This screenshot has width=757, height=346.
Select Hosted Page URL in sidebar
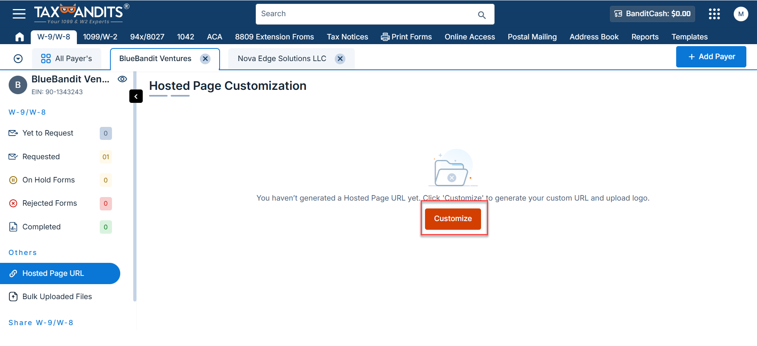tap(60, 273)
